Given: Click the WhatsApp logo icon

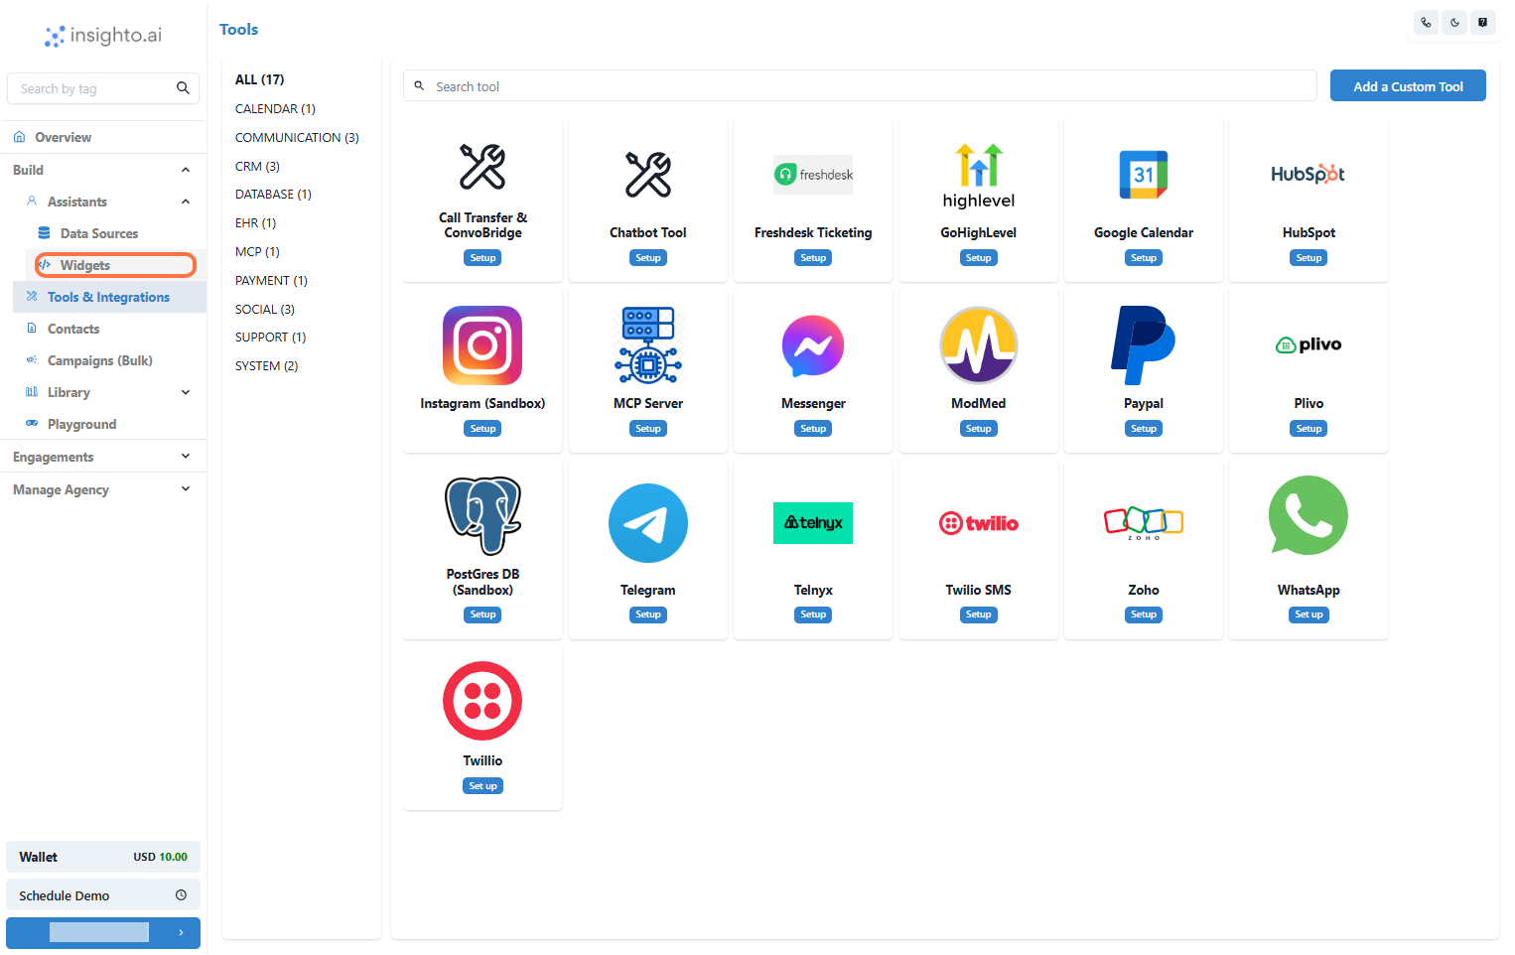Looking at the screenshot, I should (x=1308, y=515).
